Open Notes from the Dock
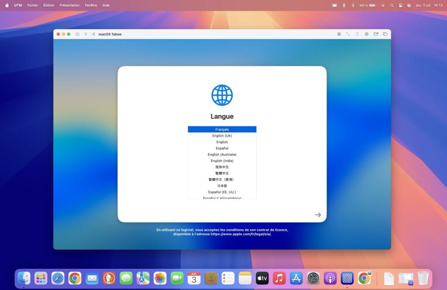Screen dimensions: 447x290 pyautogui.click(x=245, y=278)
